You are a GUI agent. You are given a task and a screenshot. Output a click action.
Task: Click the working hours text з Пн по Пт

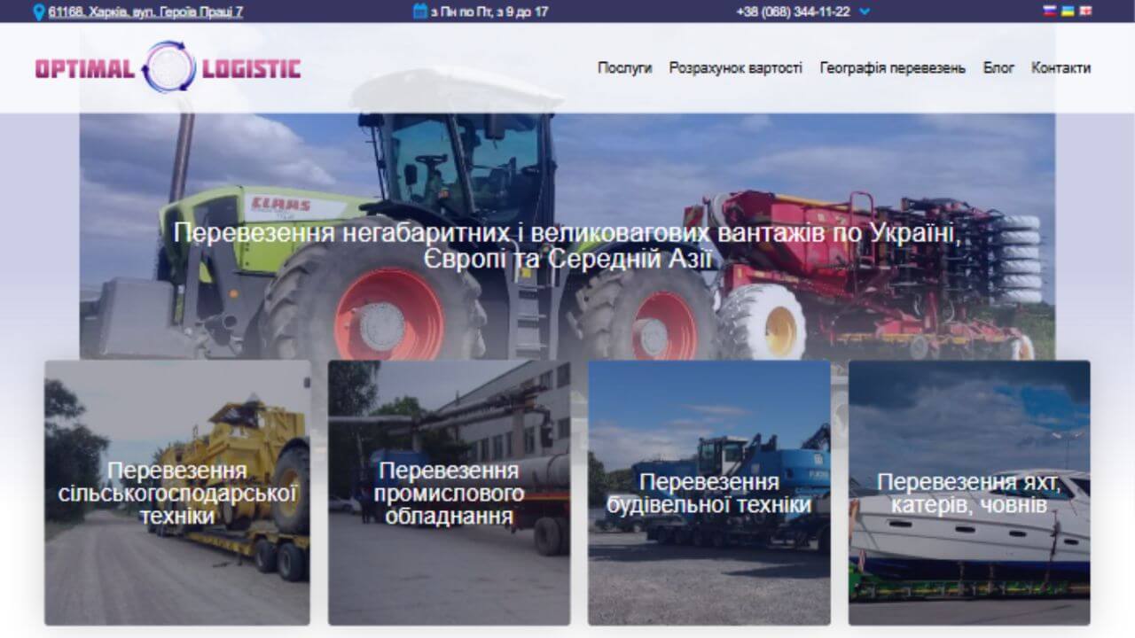click(x=489, y=12)
